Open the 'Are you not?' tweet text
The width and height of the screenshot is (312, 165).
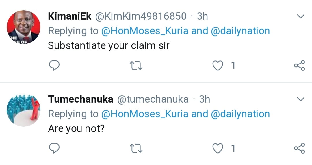pyautogui.click(x=76, y=128)
